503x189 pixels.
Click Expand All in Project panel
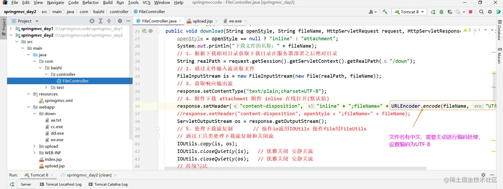coord(100,21)
